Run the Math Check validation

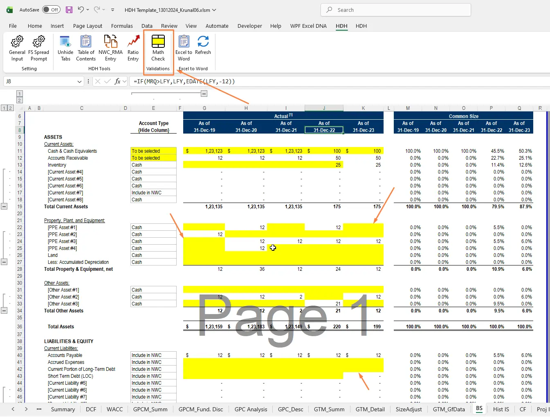pyautogui.click(x=158, y=48)
